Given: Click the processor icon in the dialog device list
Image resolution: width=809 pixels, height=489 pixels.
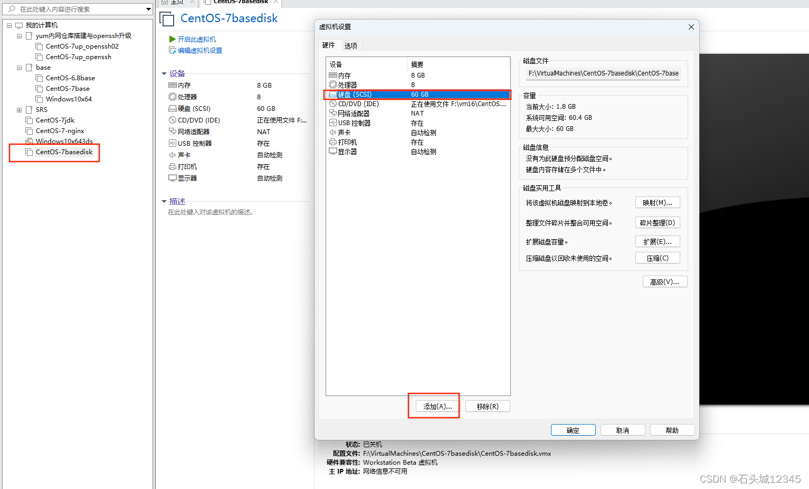Looking at the screenshot, I should (332, 84).
